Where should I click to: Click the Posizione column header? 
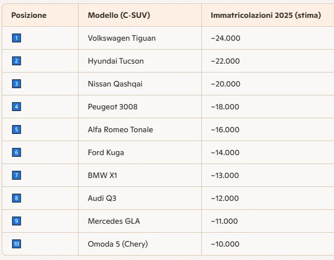[x=29, y=16]
